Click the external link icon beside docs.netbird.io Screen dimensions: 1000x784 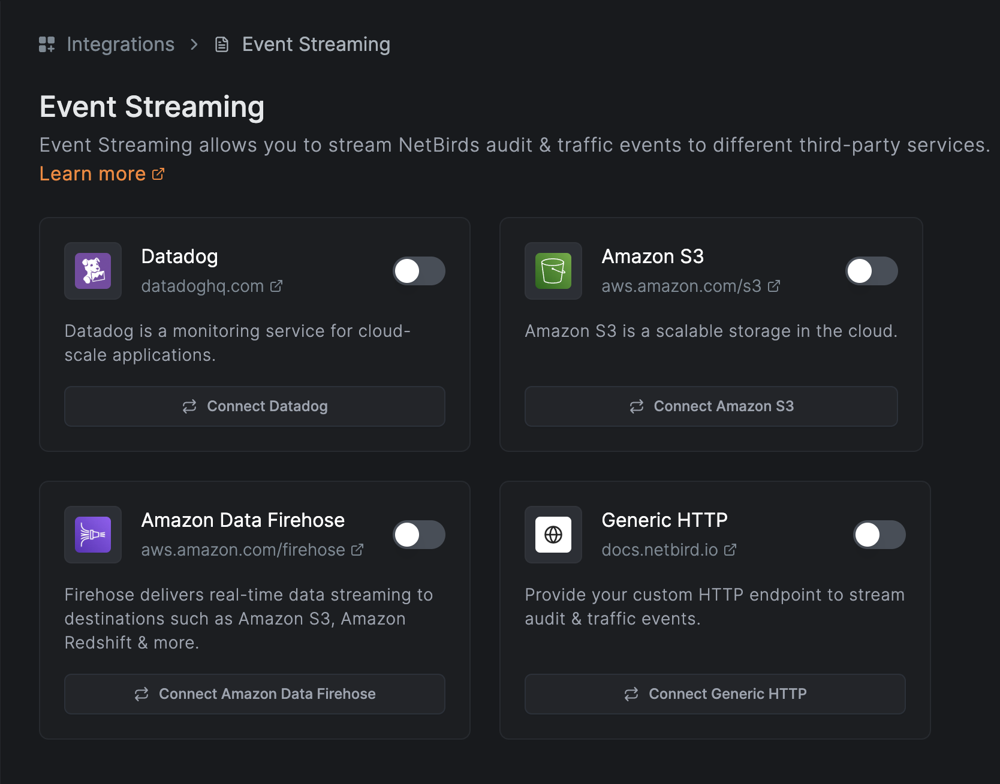point(730,550)
